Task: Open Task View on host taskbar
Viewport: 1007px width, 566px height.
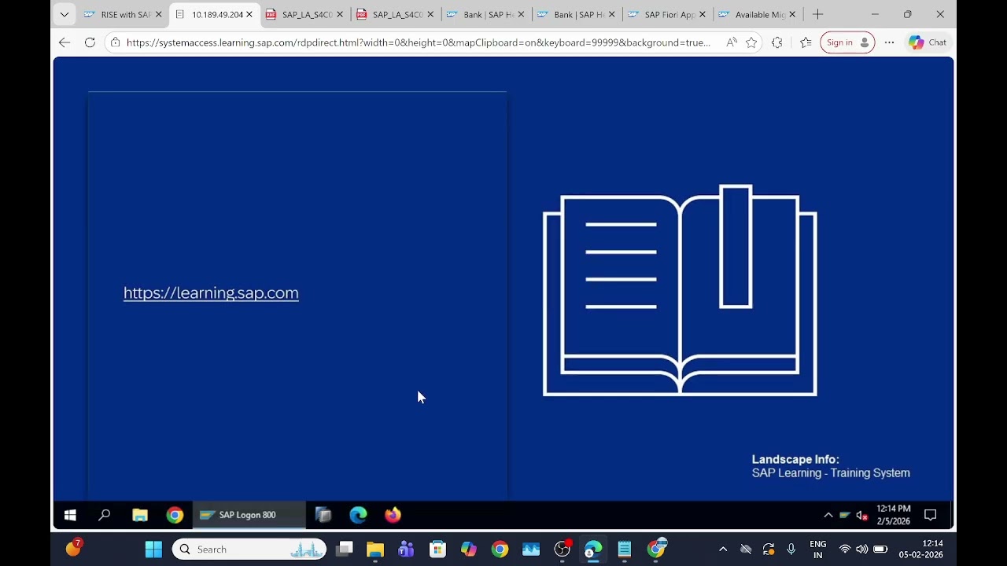Action: 344,549
